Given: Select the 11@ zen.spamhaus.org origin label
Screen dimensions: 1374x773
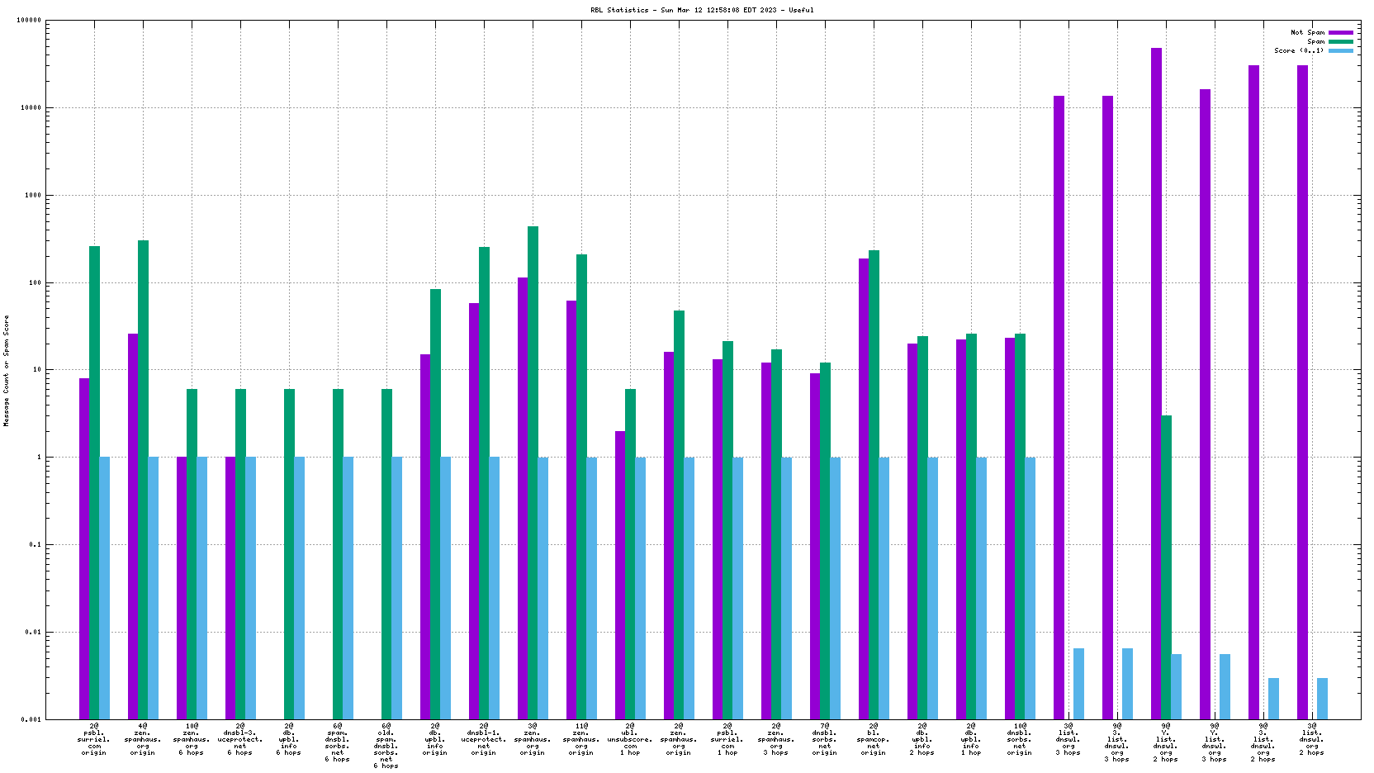Looking at the screenshot, I should (581, 739).
